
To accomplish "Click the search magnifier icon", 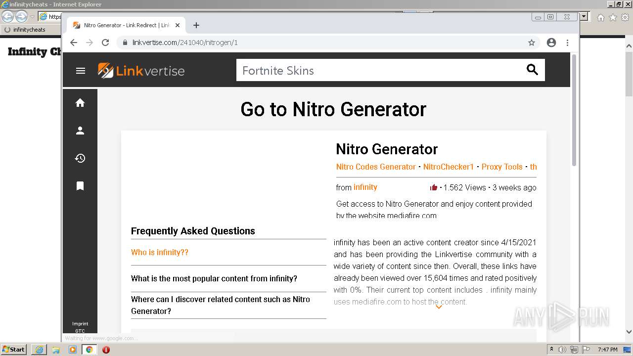I will pyautogui.click(x=532, y=70).
